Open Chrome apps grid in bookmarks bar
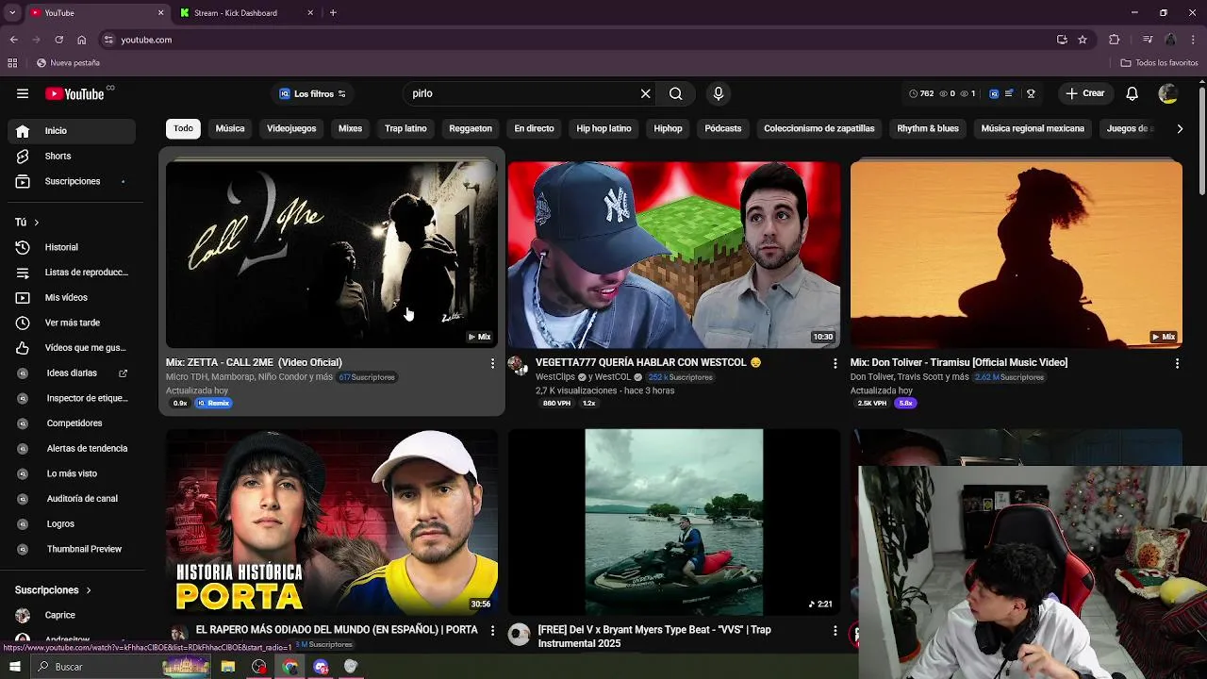 click(12, 62)
